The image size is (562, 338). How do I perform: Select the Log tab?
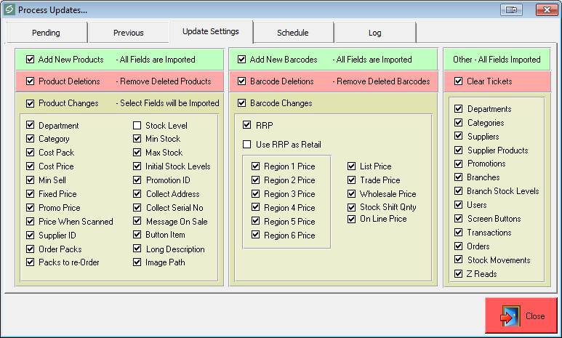click(374, 33)
